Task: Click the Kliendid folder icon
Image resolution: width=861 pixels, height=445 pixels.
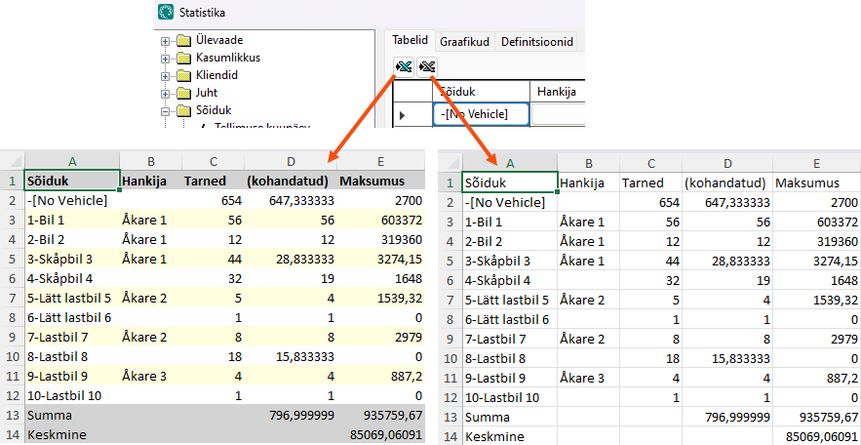Action: click(x=183, y=76)
